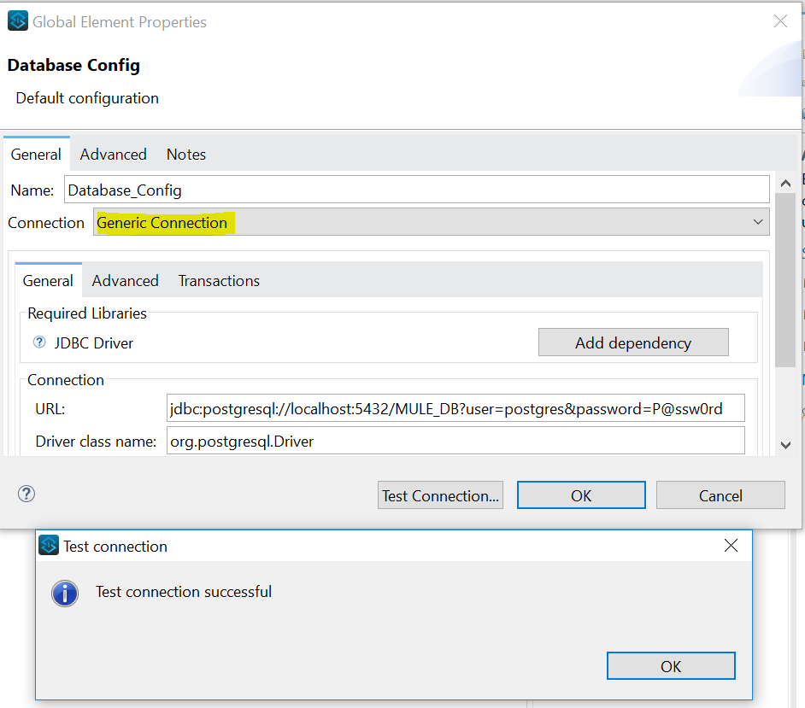Click the Global Element Properties title bar icon
This screenshot has height=708, width=805.
coord(19,22)
